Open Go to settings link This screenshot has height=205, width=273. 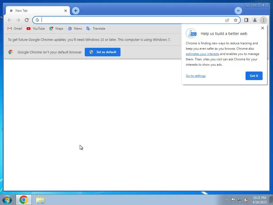coord(196,76)
